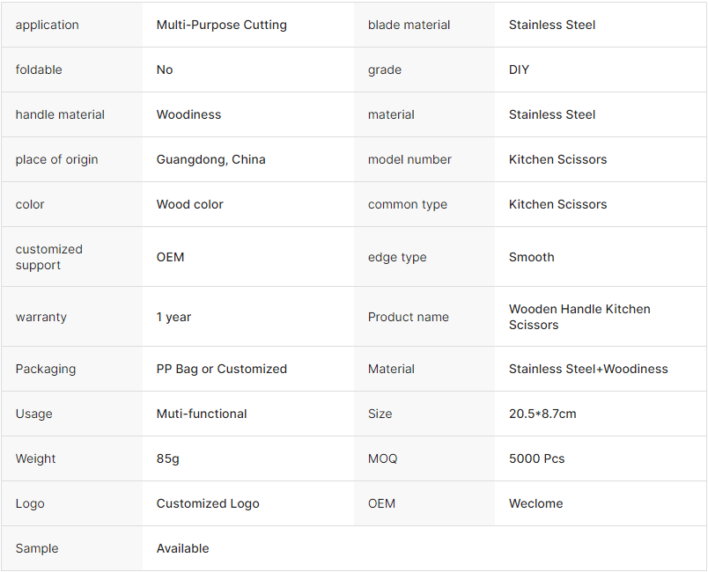This screenshot has height=572, width=708.
Task: Click 'Guangdong, China' origin value
Action: 210,159
